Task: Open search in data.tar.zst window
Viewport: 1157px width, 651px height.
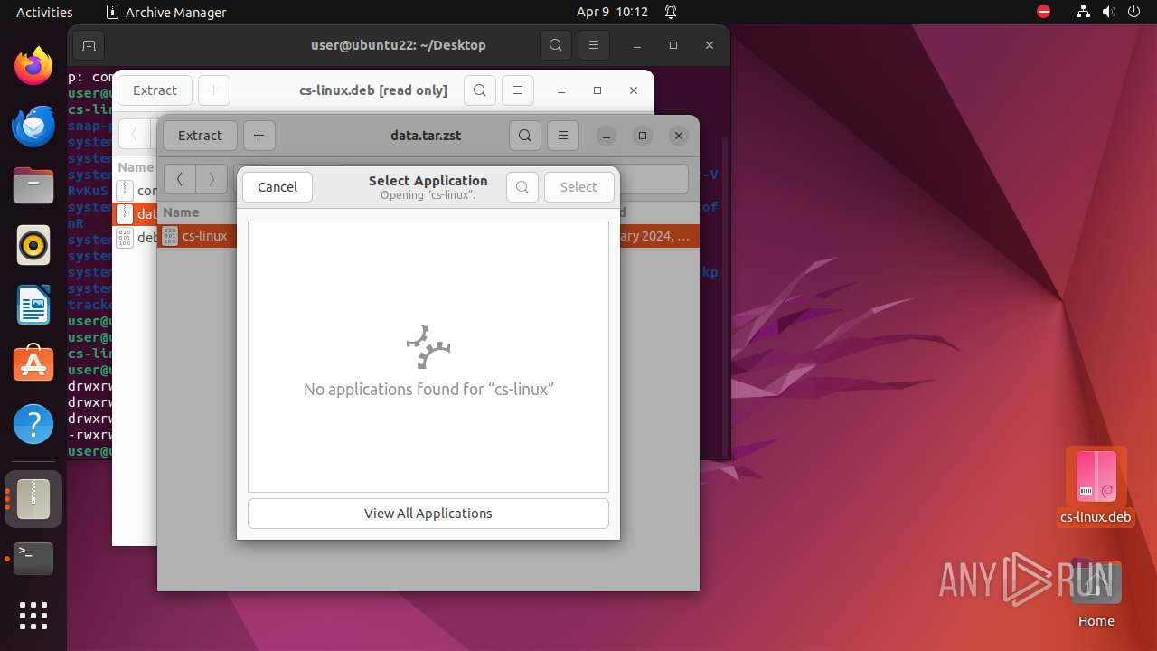Action: (x=525, y=136)
